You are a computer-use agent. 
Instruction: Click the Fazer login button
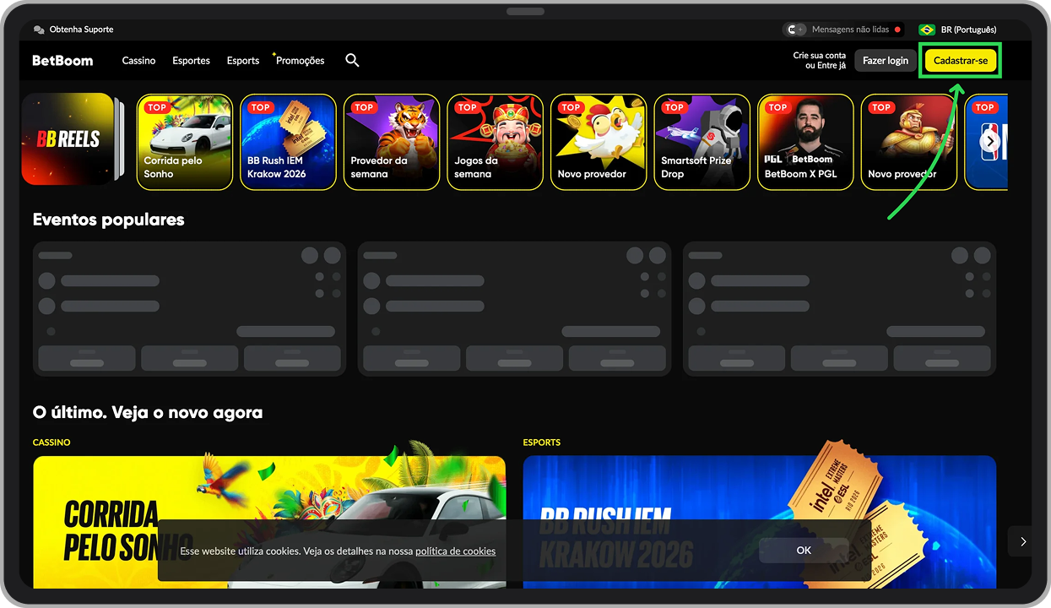click(x=885, y=60)
